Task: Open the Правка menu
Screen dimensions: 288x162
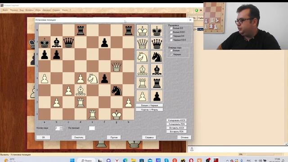Action: pos(14,10)
